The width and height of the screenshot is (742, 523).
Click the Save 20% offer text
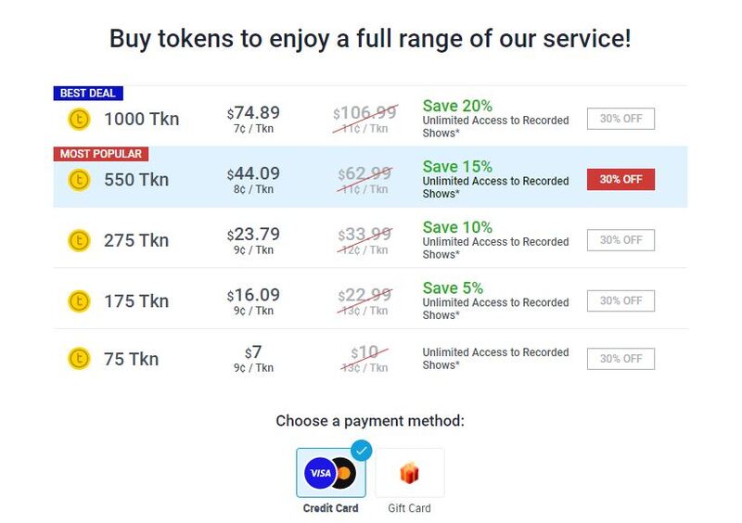click(457, 106)
